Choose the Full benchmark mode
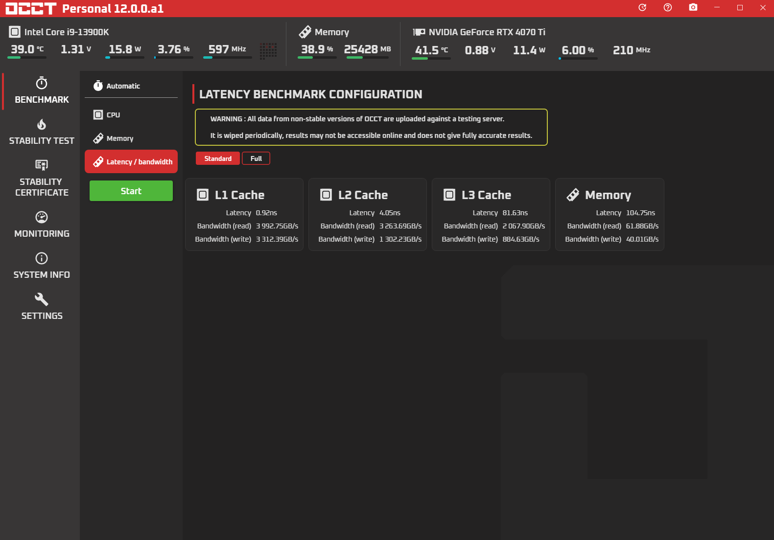Screen dimensions: 774x540 click(256, 158)
